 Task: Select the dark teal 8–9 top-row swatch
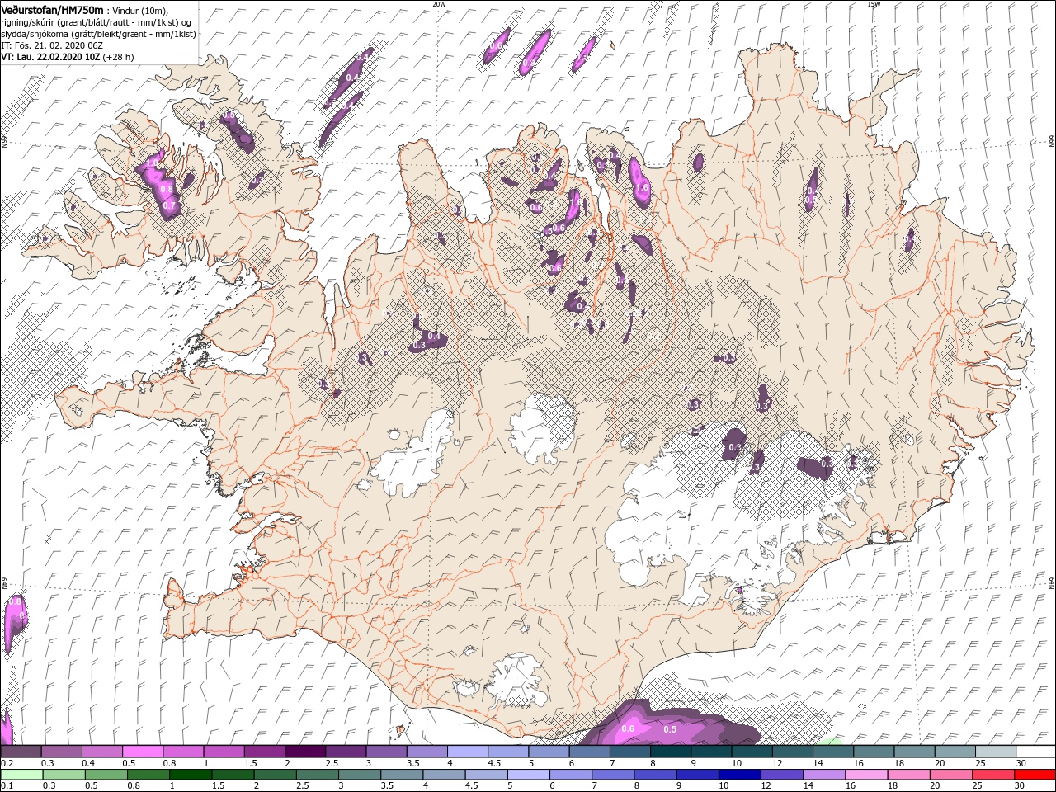click(671, 752)
